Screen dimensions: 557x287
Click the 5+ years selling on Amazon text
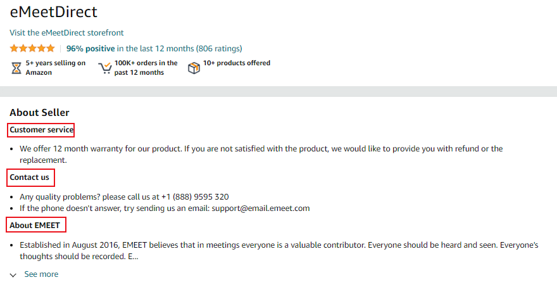pos(56,68)
